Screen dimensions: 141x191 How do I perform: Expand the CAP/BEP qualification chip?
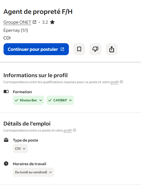click(x=60, y=100)
